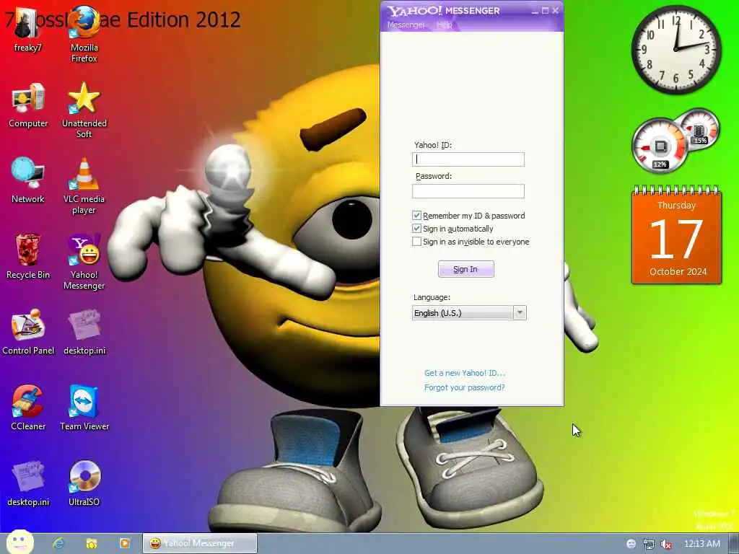This screenshot has width=739, height=554.
Task: Select the Network desktop icon
Action: point(28,180)
